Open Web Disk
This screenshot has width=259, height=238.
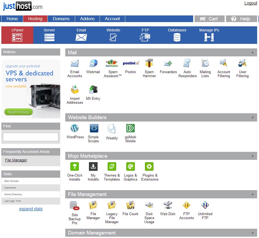168,205
